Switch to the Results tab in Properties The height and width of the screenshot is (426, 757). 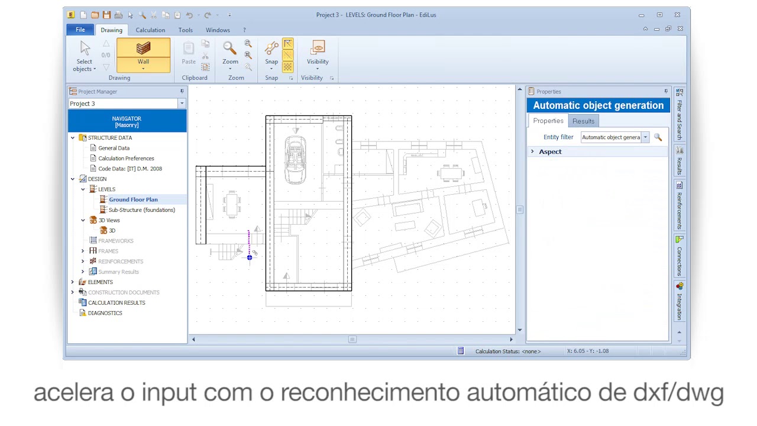pyautogui.click(x=583, y=121)
